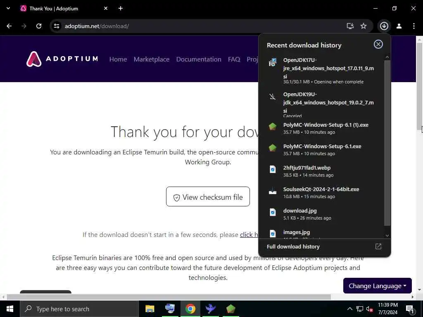
Task: Click the canceled OpenJDK19U download icon
Action: (x=273, y=96)
